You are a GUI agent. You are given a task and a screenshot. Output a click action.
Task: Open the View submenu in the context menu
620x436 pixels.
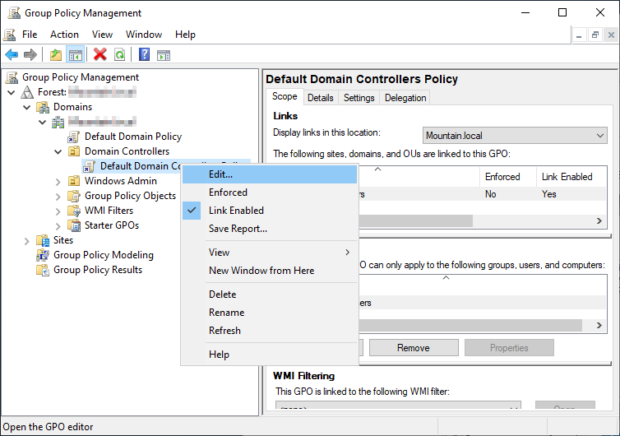[270, 253]
